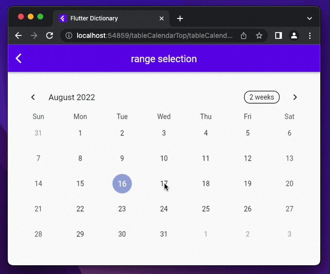Select the highlighted day 16
This screenshot has width=330, height=274.
(122, 184)
